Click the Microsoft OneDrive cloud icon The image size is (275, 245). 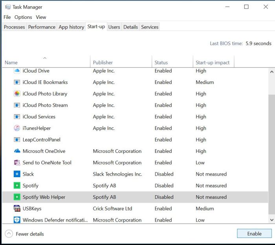(x=17, y=151)
